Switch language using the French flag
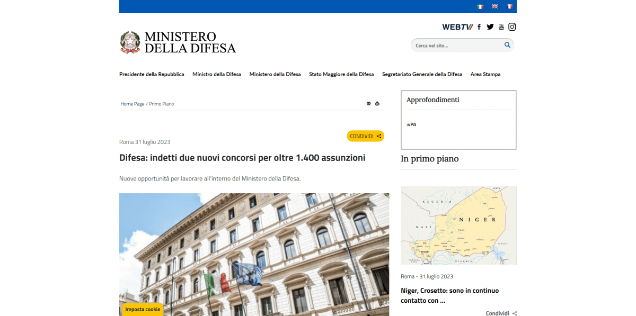 tap(508, 6)
